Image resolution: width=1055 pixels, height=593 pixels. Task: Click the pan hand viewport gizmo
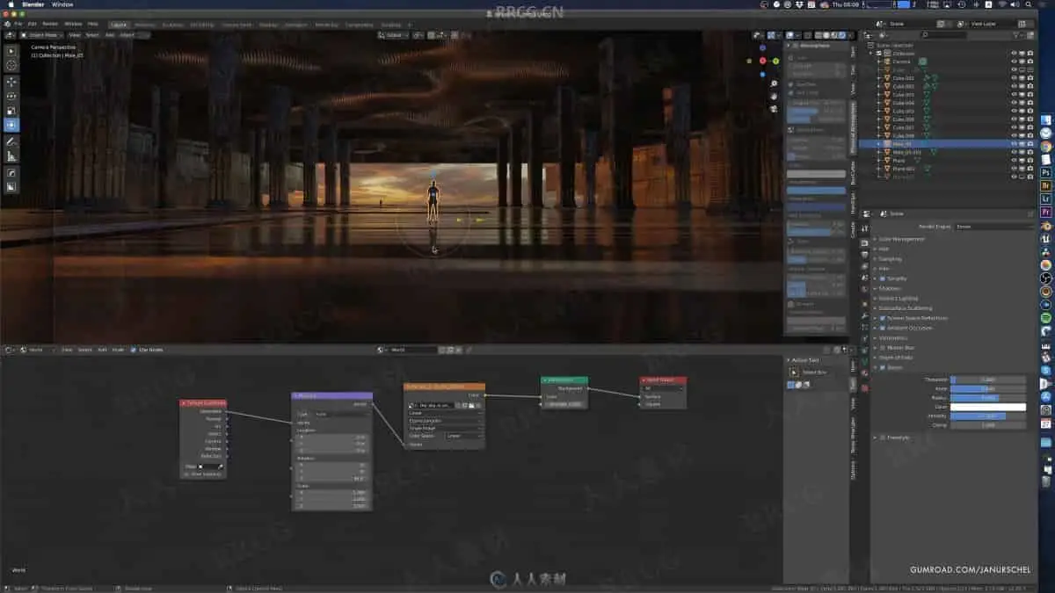[773, 97]
